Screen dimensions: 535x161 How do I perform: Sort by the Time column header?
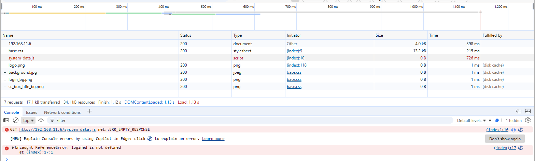454,35
